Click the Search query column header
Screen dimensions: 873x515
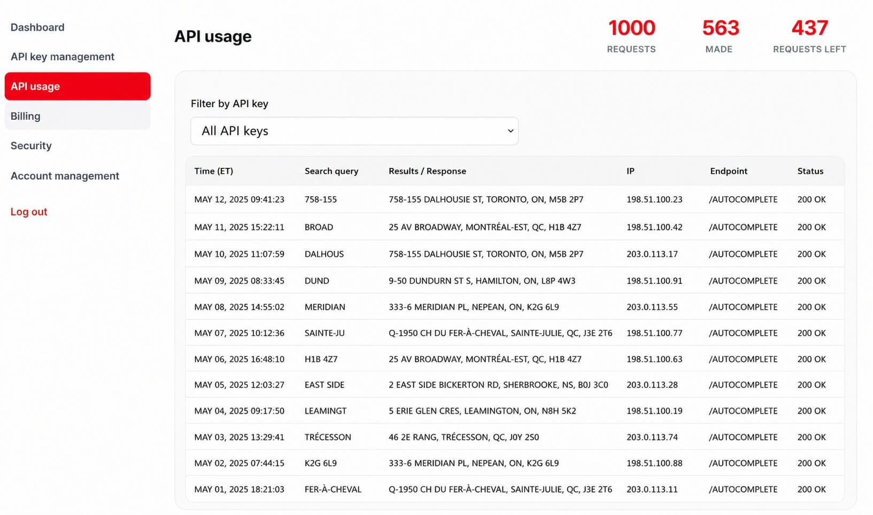[x=331, y=171]
